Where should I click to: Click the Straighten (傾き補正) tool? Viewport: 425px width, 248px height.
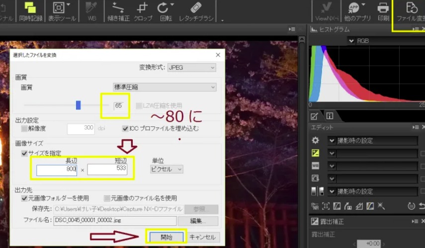118,11
